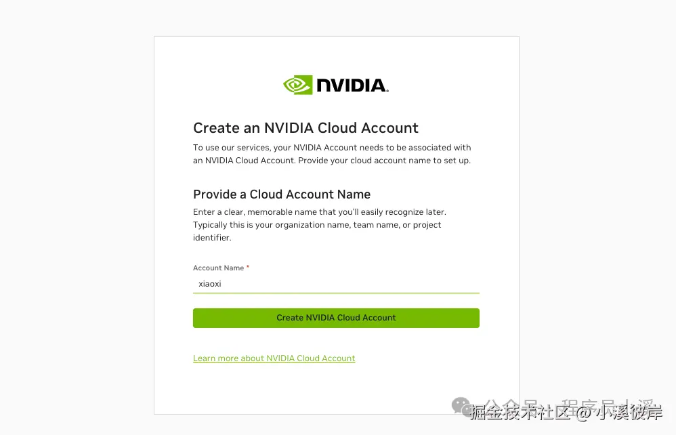Screen dimensions: 676x435
Task: Open the Learn more about NVIDIA Cloud Account link
Action: [274, 358]
